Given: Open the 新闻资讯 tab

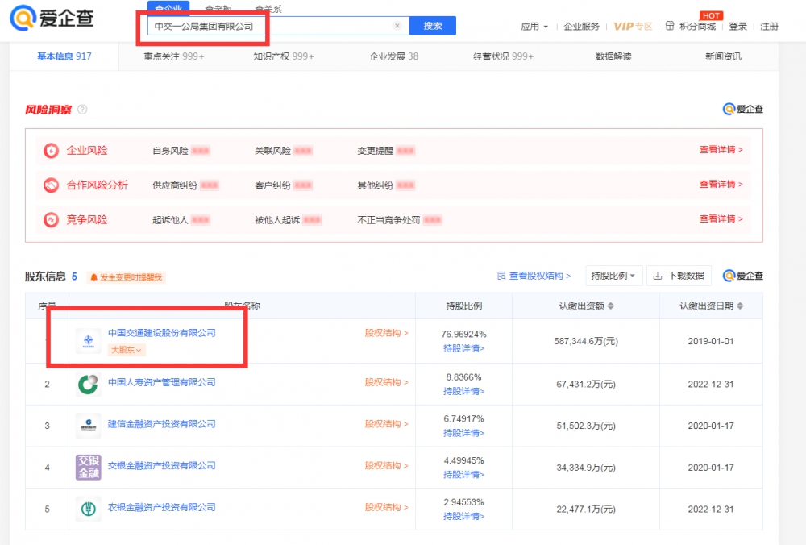Looking at the screenshot, I should point(723,56).
